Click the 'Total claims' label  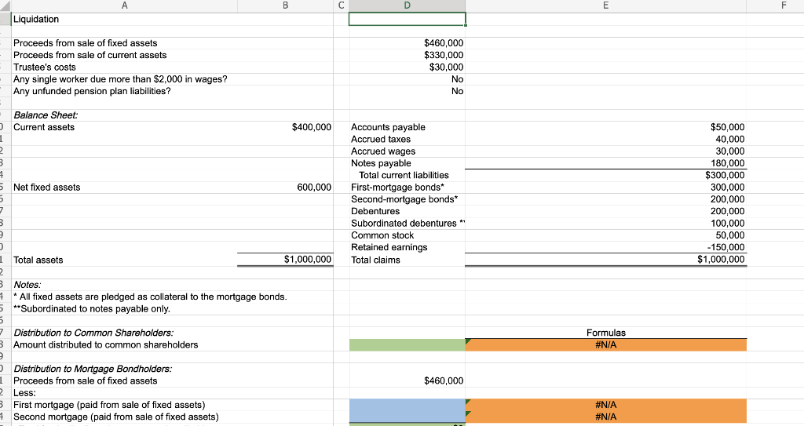coord(375,260)
